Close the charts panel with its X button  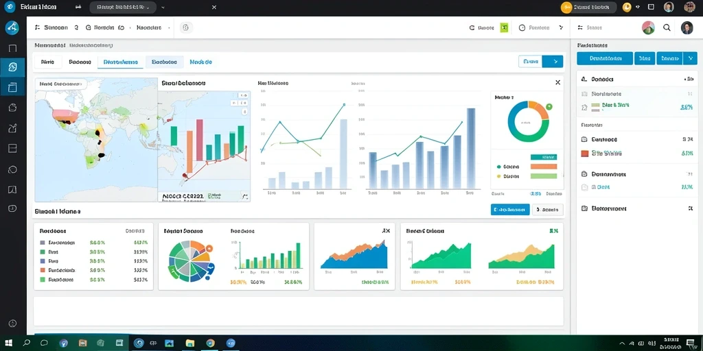click(x=557, y=82)
